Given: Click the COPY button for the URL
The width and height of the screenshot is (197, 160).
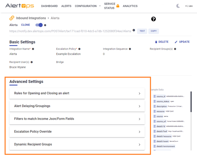Looking at the screenshot, I should (x=154, y=31).
